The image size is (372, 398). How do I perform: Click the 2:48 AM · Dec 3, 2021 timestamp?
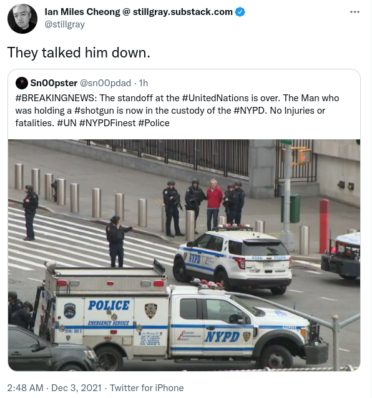pos(54,388)
